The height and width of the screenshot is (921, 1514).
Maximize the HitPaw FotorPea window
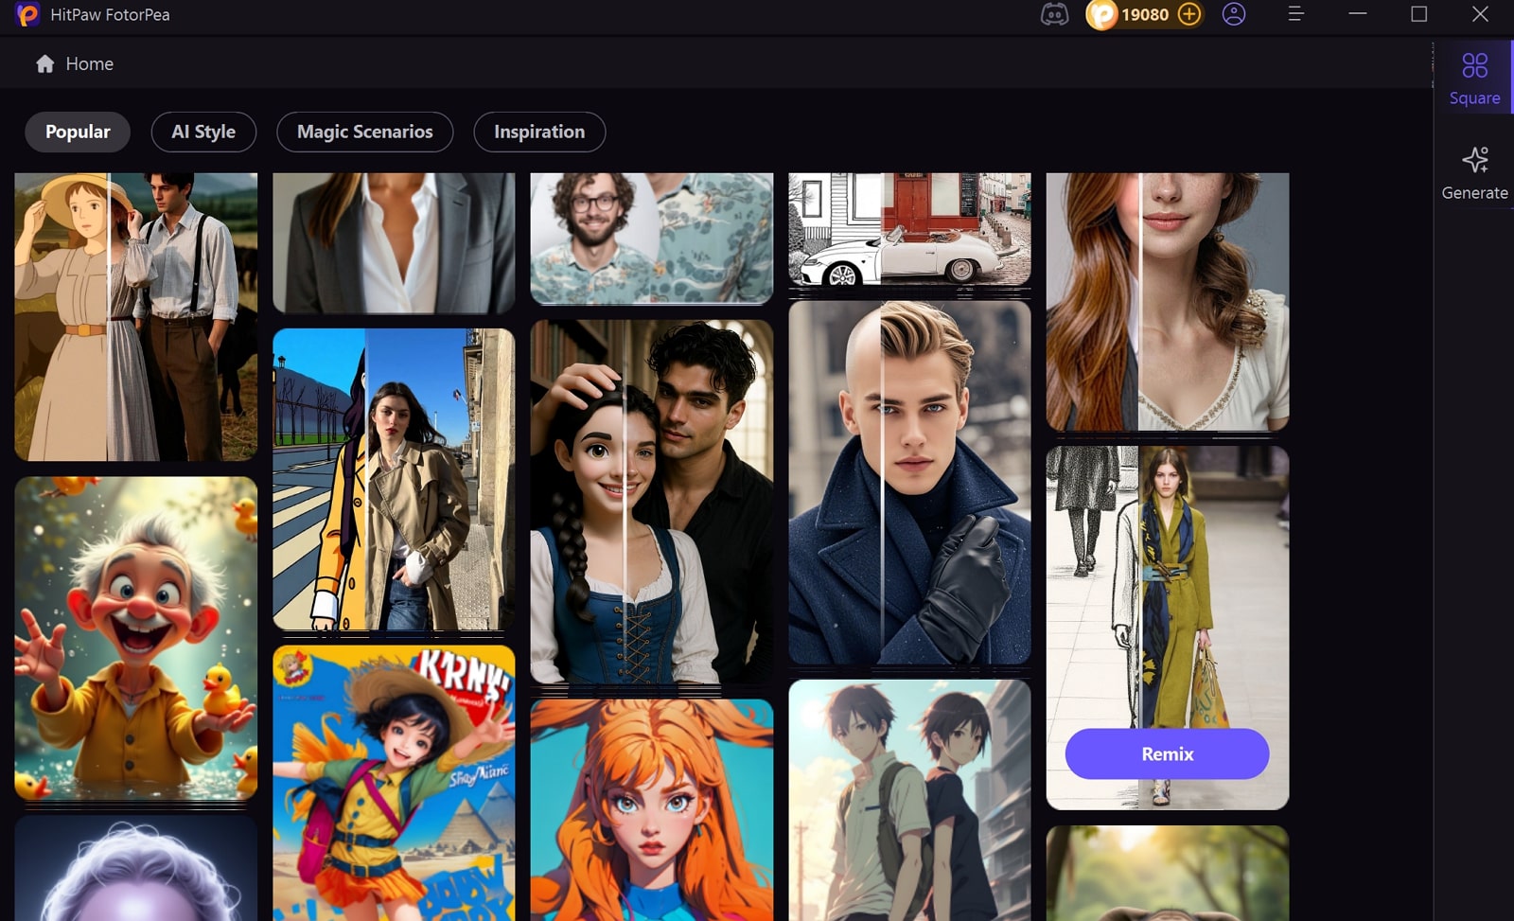coord(1419,14)
